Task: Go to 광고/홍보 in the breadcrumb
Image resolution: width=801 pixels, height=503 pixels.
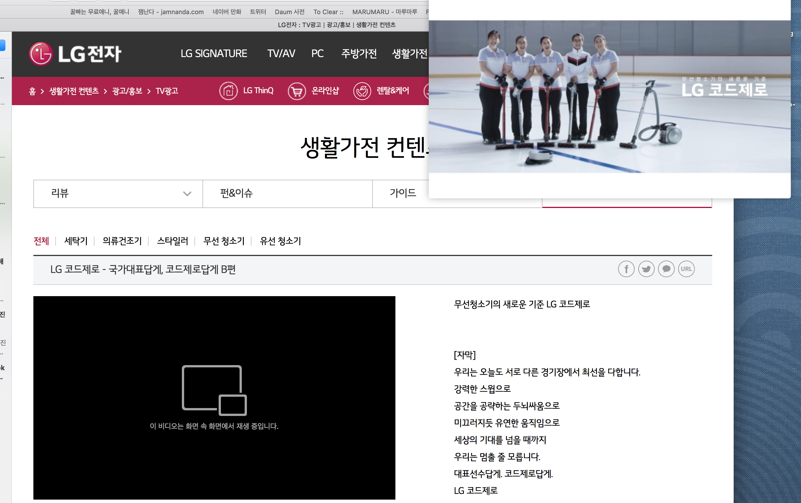Action: (127, 91)
